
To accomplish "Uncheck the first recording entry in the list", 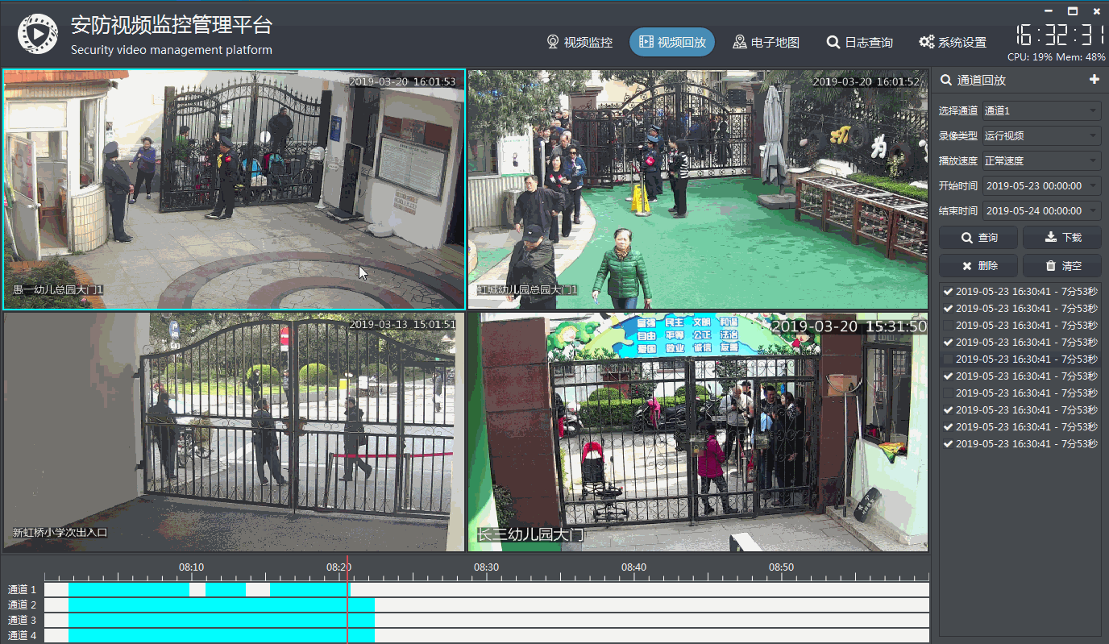I will (948, 291).
